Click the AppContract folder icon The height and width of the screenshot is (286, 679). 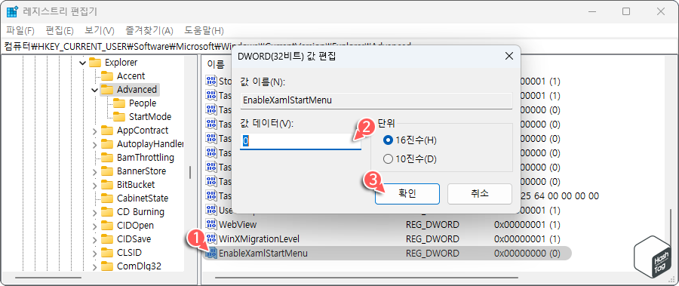107,131
